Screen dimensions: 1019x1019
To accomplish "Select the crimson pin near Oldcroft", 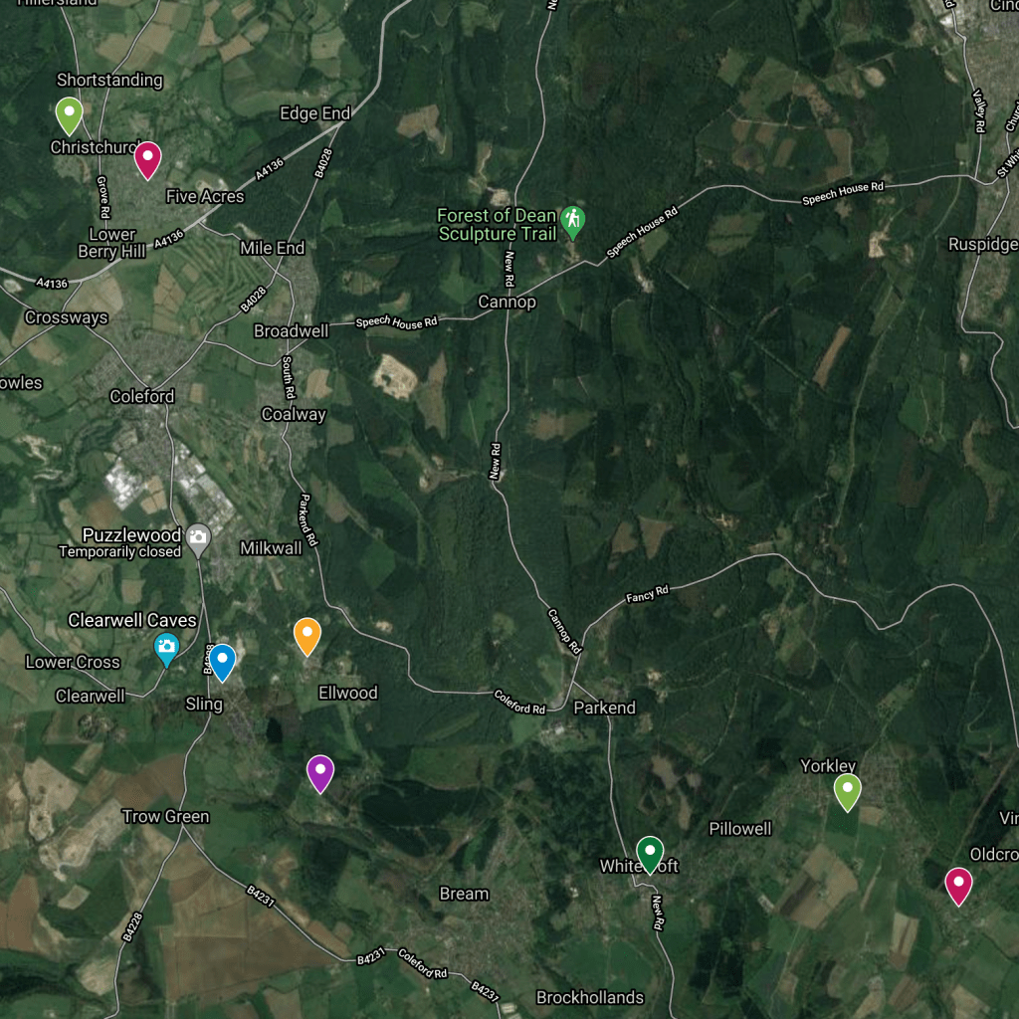I will (958, 886).
